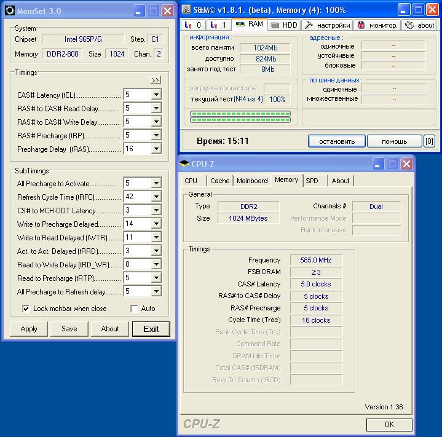442x437 pixels.
Task: Click Apply button in MemSet
Action: [29, 329]
